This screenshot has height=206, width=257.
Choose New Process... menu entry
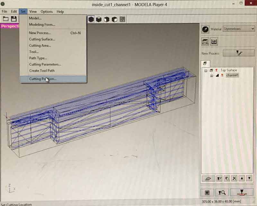[x=53, y=33]
